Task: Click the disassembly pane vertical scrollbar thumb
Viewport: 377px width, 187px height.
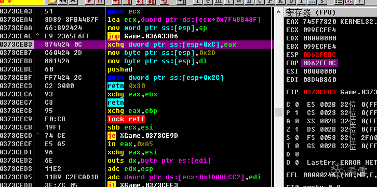Action: click(x=278, y=112)
